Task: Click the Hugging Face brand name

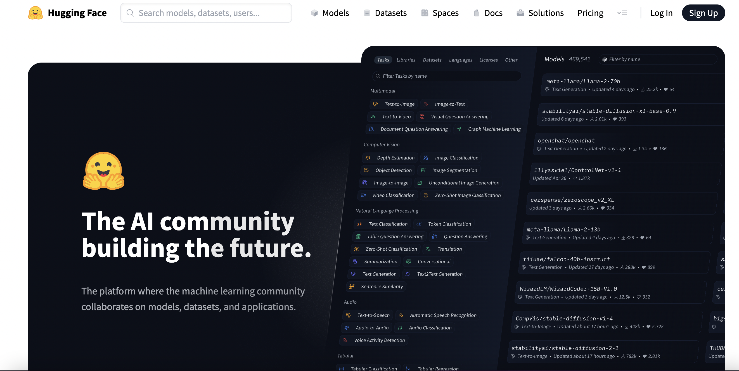Action: (77, 13)
